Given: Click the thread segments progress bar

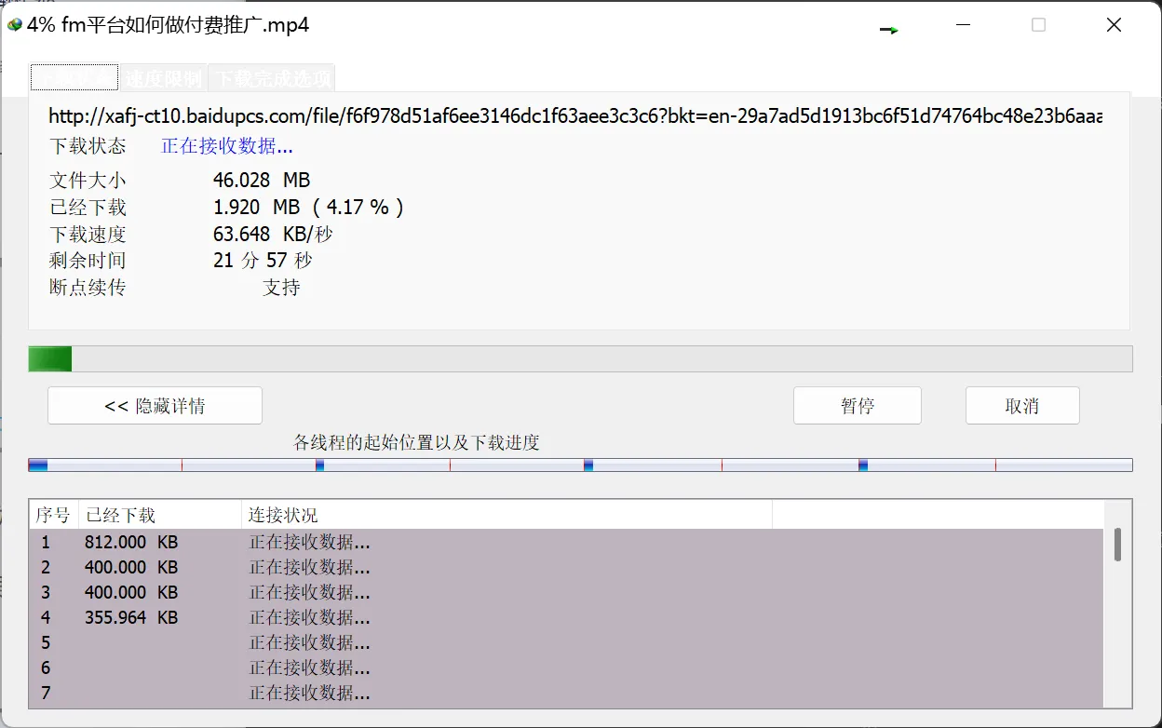Looking at the screenshot, I should point(580,465).
